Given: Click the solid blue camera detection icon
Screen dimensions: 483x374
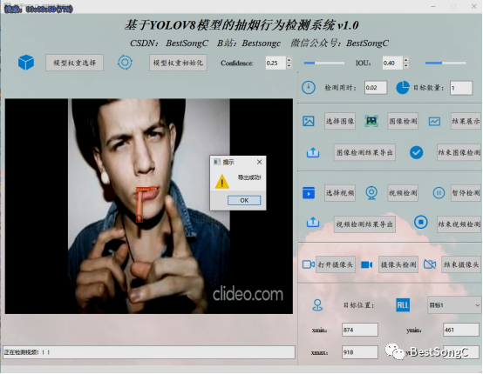Looking at the screenshot, I should point(366,264).
